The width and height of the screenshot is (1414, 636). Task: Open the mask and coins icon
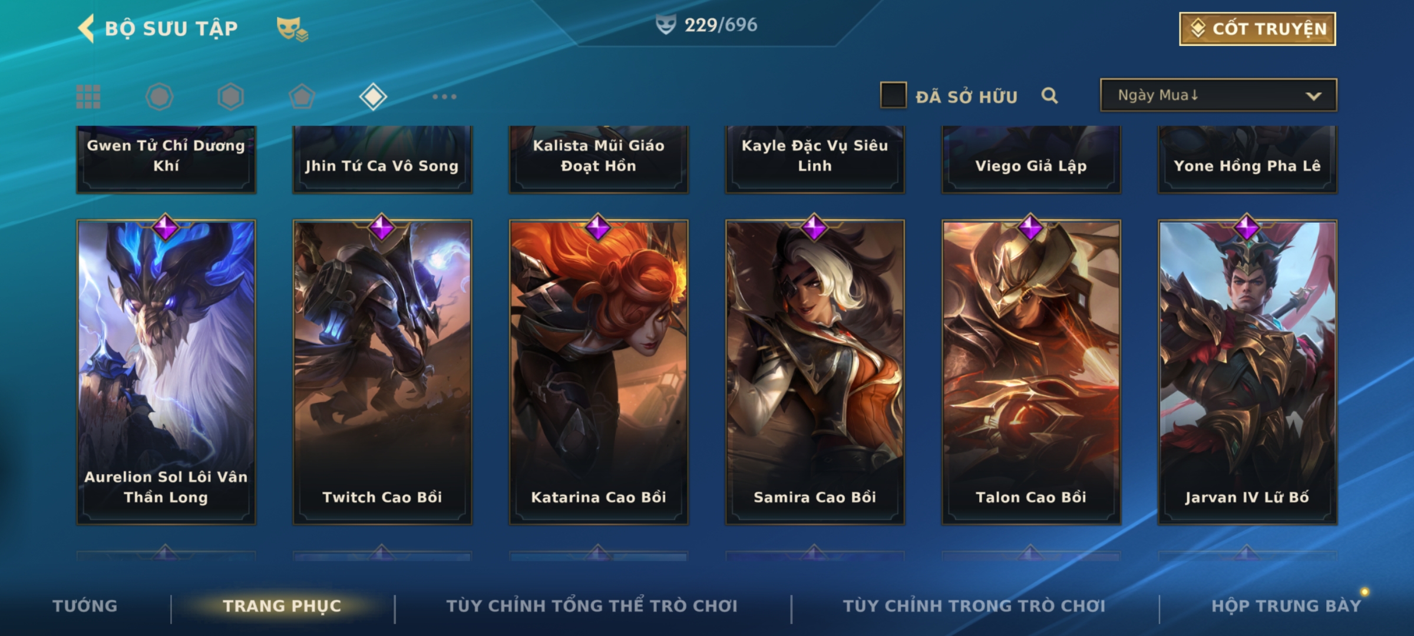(292, 29)
